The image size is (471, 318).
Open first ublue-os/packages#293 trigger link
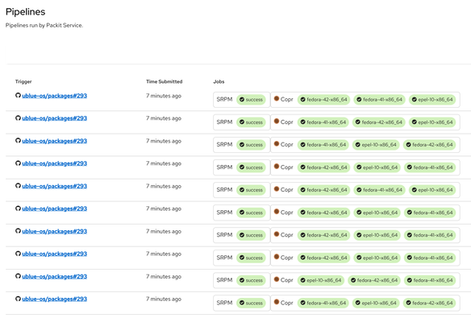coord(54,96)
